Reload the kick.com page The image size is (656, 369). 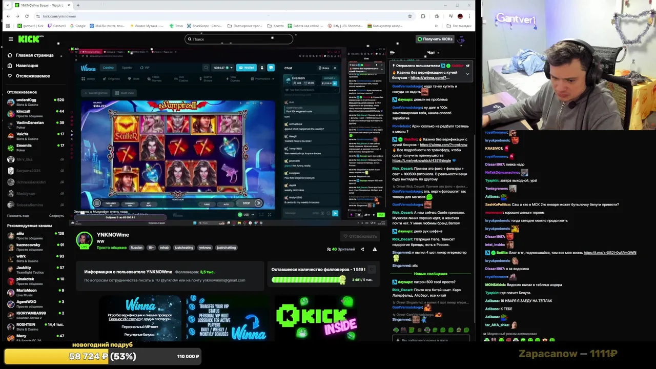(27, 16)
